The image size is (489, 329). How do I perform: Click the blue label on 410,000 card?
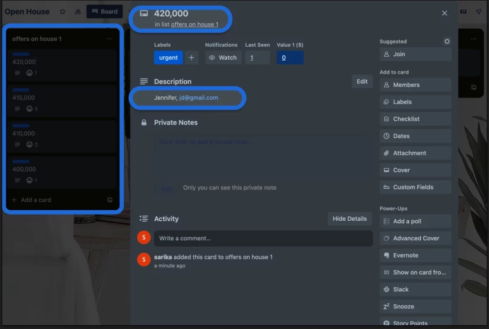[21, 126]
